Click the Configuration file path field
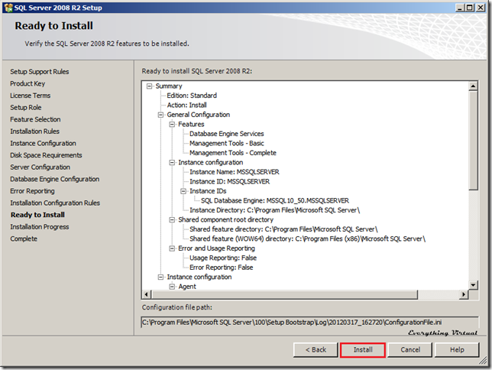492x370 pixels. 309,323
